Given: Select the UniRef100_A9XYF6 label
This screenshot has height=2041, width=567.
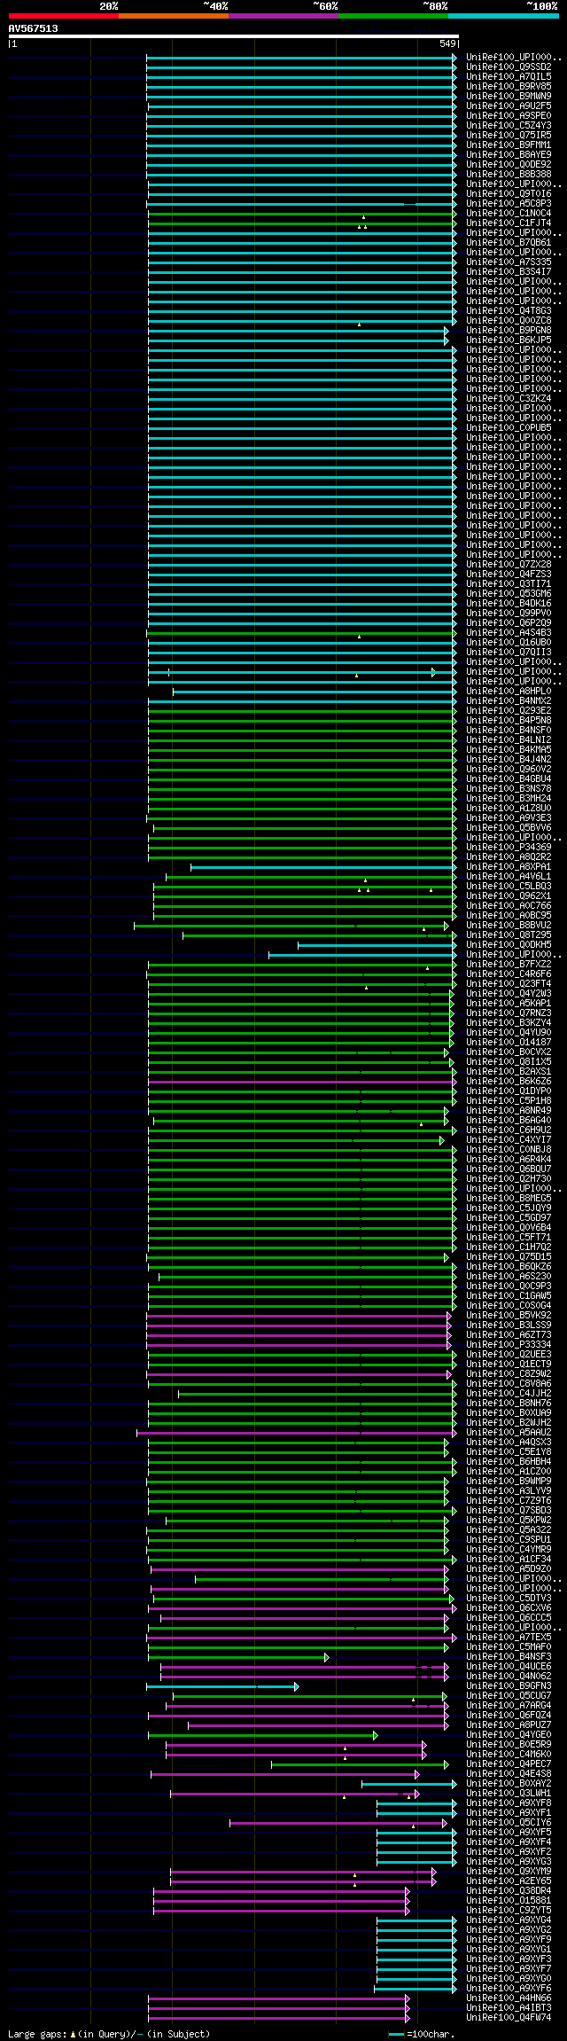Looking at the screenshot, I should pos(509,1988).
